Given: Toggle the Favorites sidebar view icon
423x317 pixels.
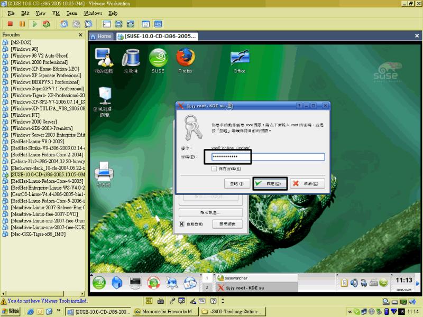Looking at the screenshot, I should (107, 24).
